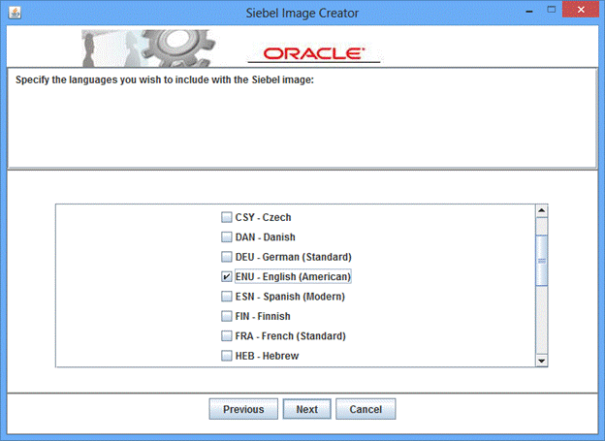Check the FRA - French (Standard) checkbox
This screenshot has width=605, height=441.
point(227,336)
